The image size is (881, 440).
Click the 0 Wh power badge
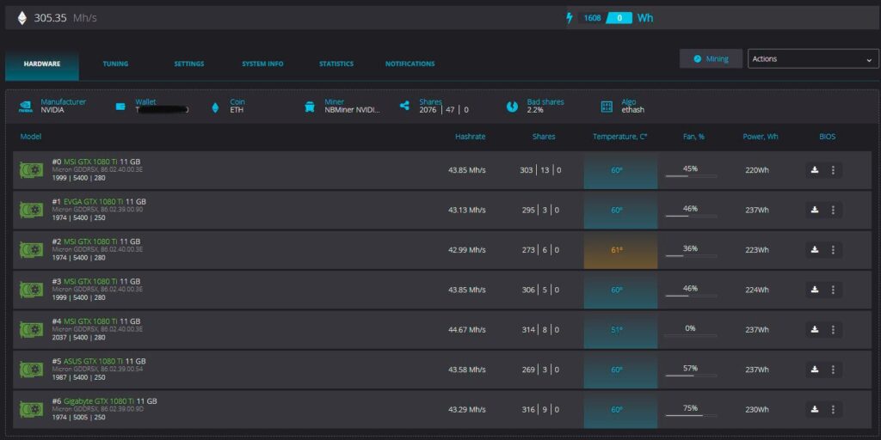(x=619, y=18)
